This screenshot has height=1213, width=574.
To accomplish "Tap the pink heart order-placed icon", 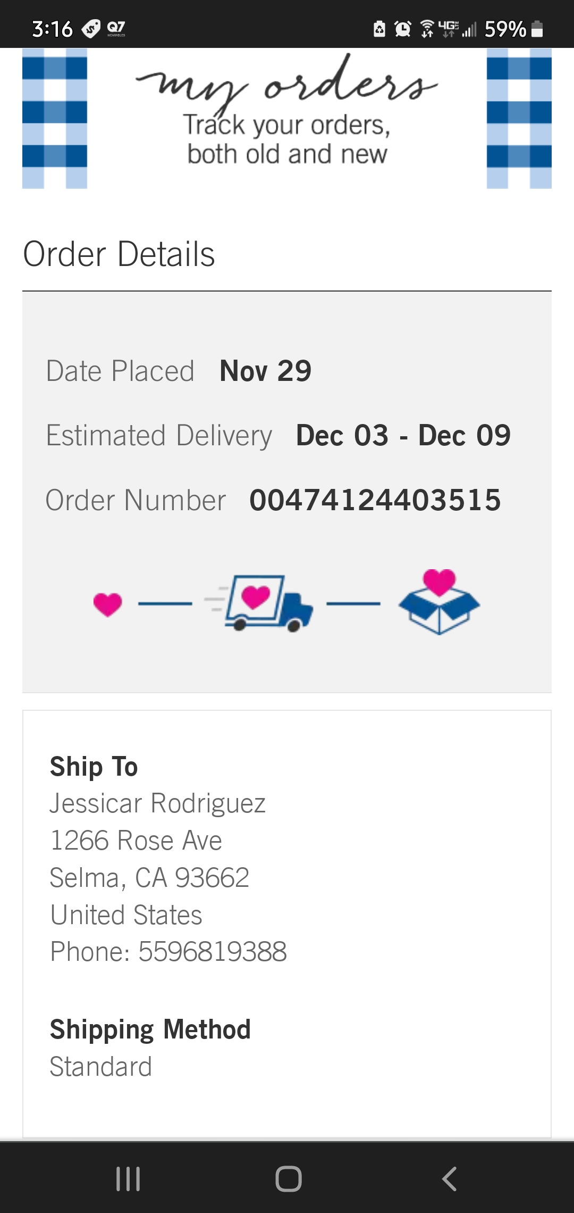I will 107,604.
